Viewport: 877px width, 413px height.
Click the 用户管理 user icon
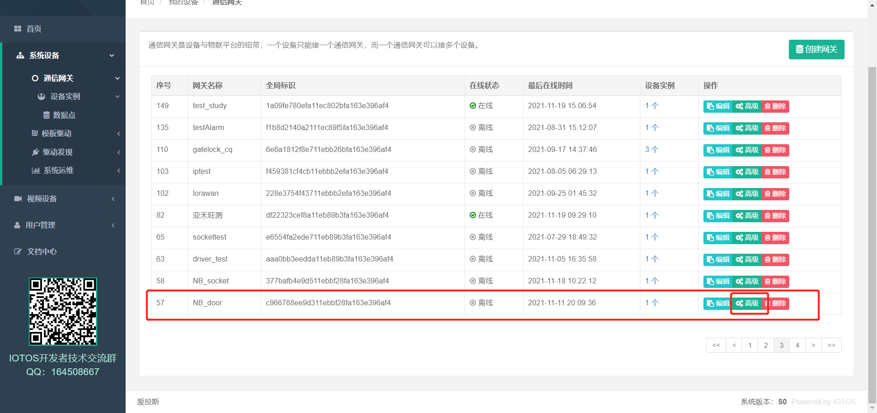[x=17, y=225]
